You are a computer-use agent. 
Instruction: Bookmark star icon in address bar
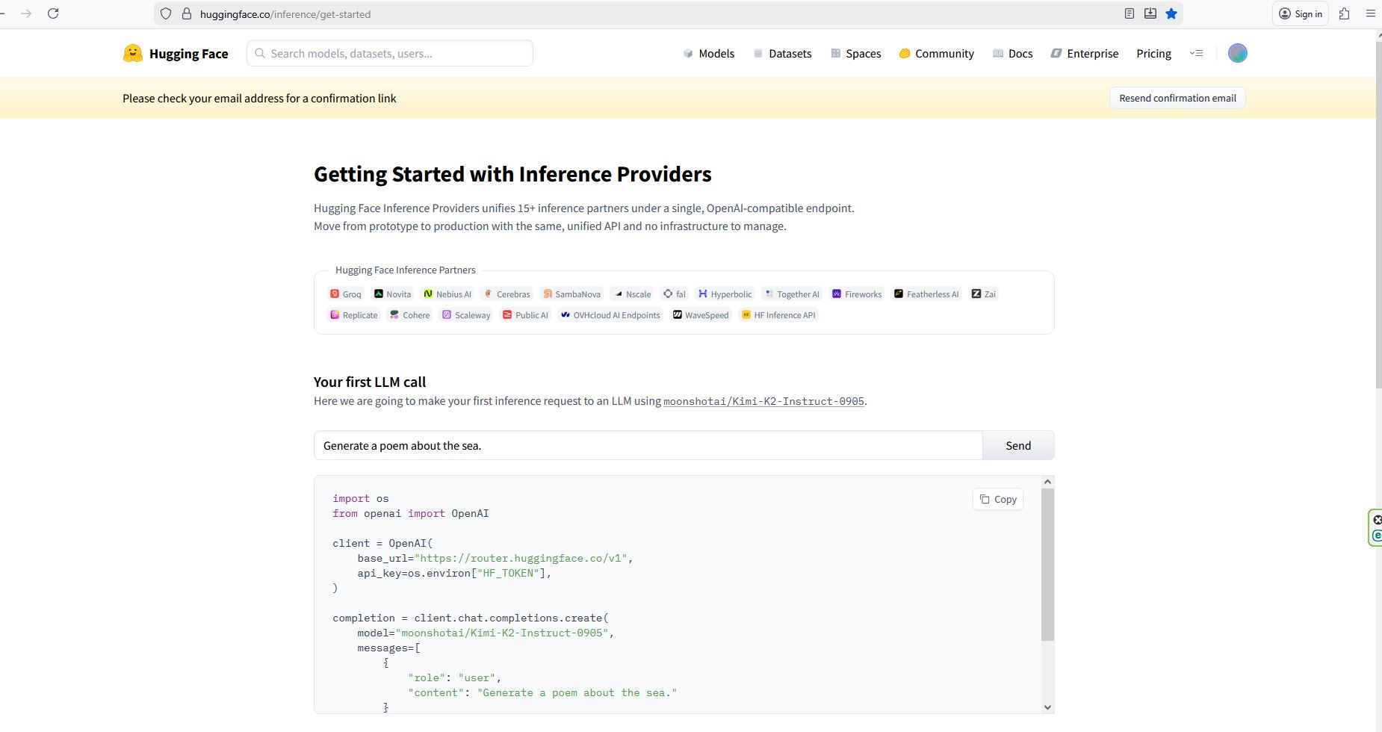click(1171, 13)
